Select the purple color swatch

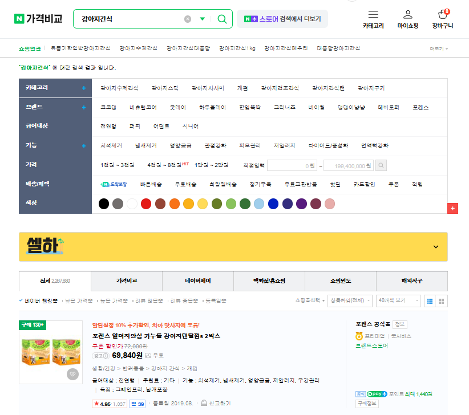pos(301,204)
